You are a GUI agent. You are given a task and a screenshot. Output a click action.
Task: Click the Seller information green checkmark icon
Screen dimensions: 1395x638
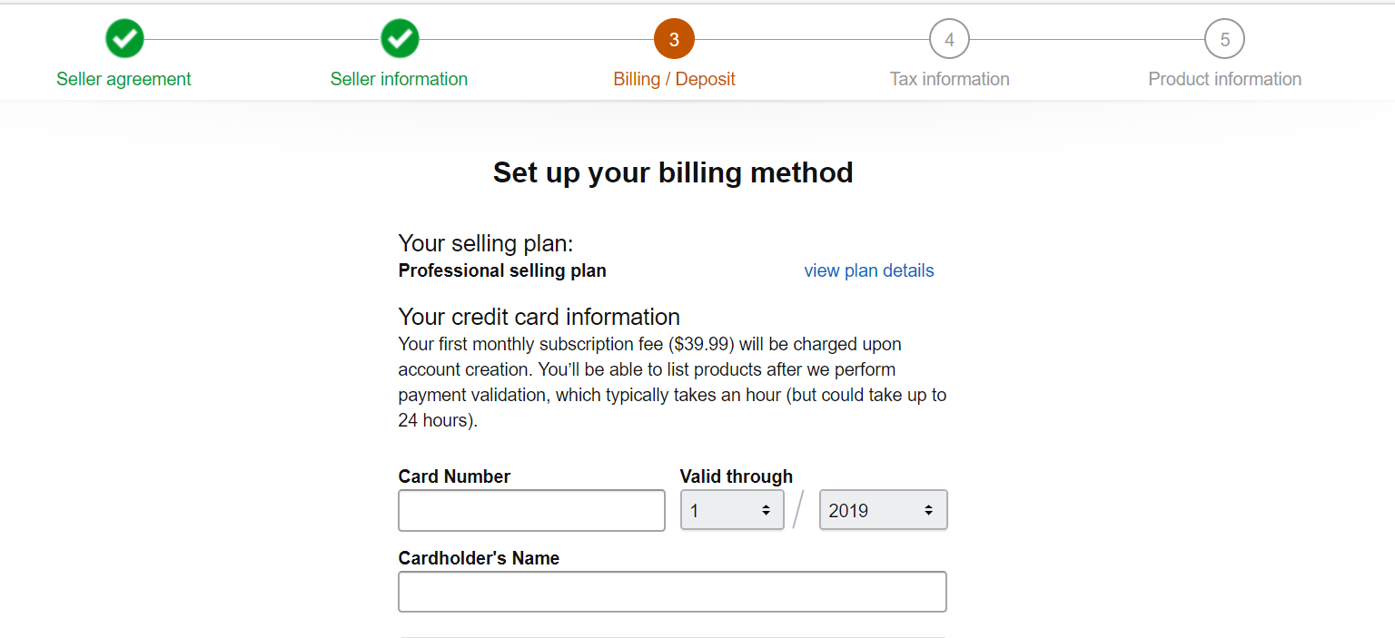pyautogui.click(x=400, y=39)
